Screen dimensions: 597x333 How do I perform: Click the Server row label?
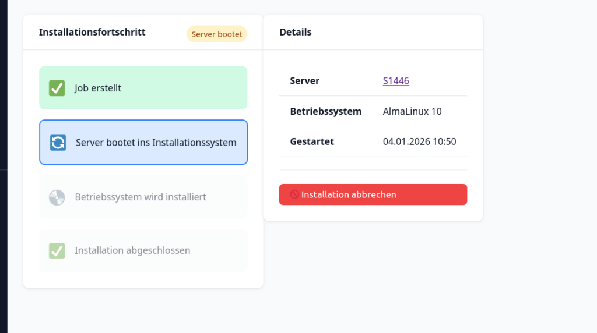point(304,81)
